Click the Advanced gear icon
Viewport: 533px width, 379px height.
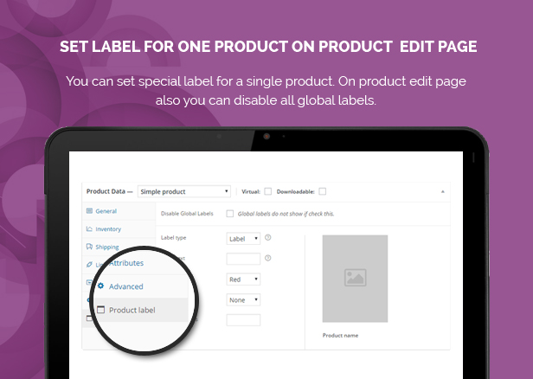pyautogui.click(x=100, y=286)
